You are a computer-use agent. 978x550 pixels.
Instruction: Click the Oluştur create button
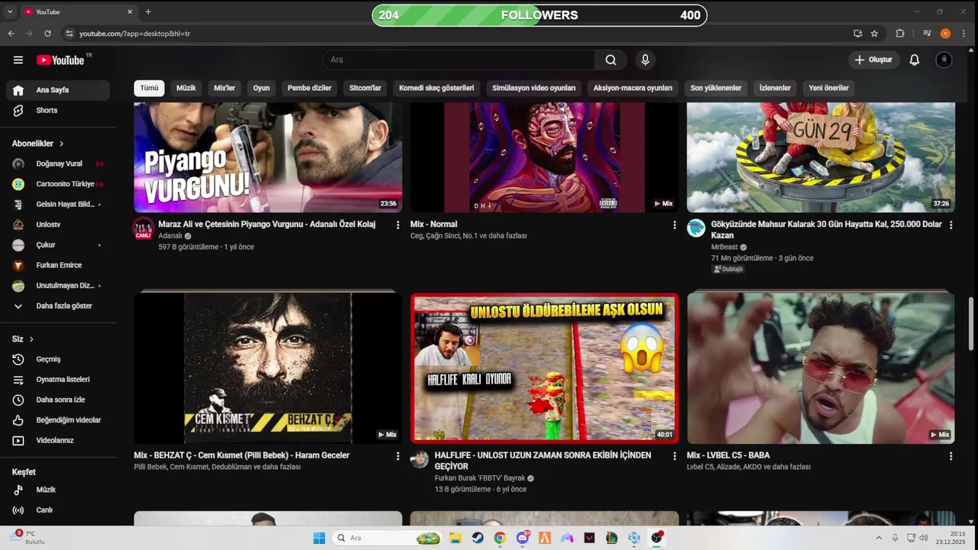coord(873,60)
